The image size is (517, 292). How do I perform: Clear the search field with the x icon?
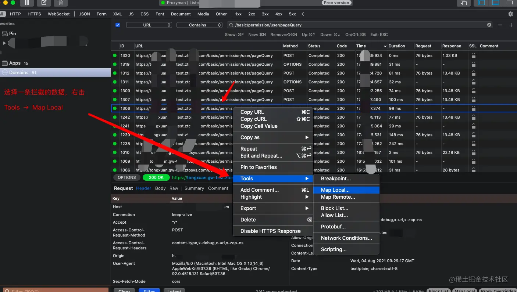coord(489,25)
